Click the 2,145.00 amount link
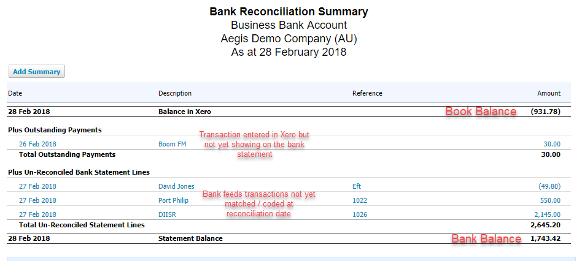Viewport: 582px width, 269px height. [x=546, y=214]
